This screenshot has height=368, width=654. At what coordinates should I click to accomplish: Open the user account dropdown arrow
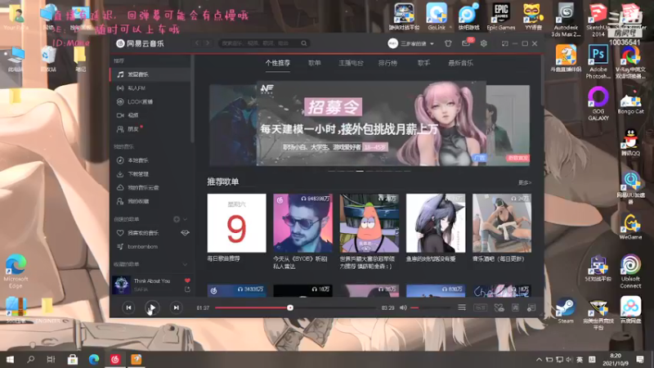click(x=432, y=44)
